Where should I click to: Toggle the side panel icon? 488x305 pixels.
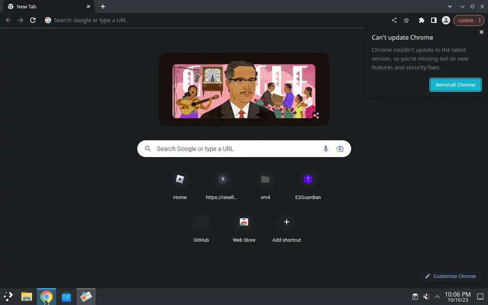click(433, 20)
